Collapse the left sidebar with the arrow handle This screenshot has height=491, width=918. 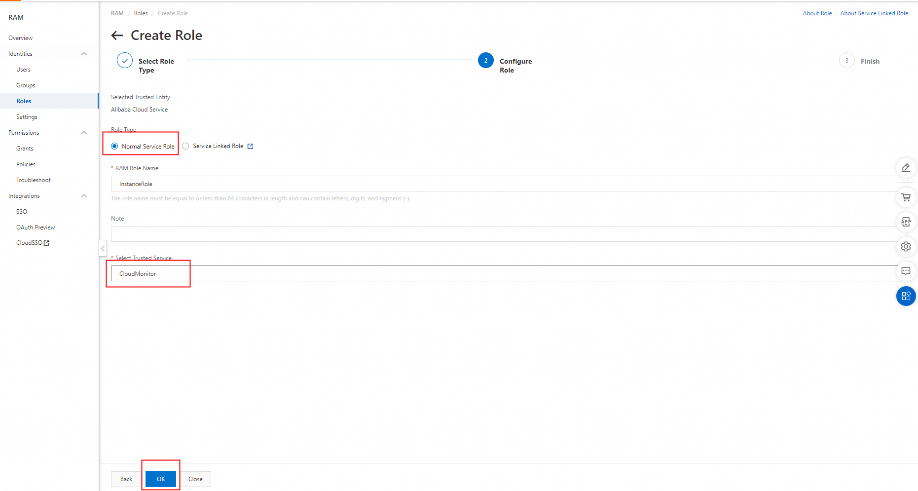[x=103, y=248]
